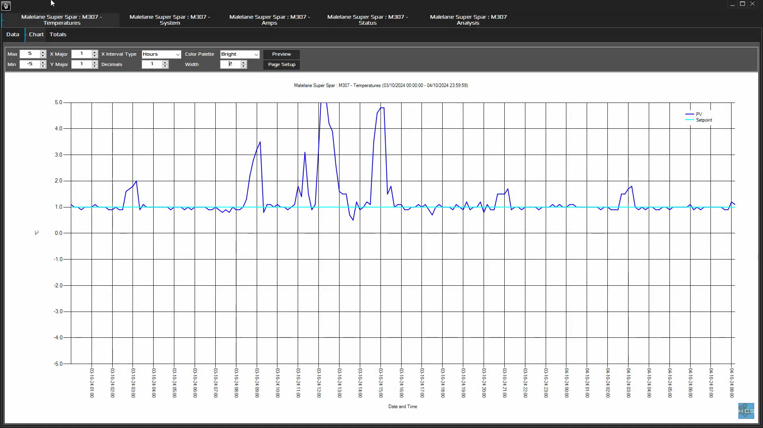Close the application window
Viewport: 763px width, 428px height.
click(x=752, y=4)
